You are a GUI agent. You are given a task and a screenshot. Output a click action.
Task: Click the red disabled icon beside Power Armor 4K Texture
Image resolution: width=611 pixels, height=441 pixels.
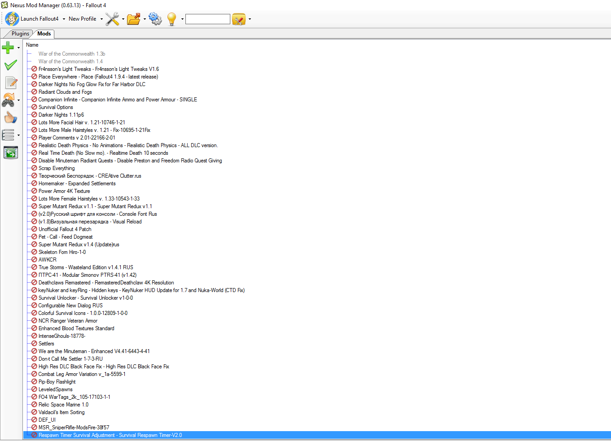34,191
